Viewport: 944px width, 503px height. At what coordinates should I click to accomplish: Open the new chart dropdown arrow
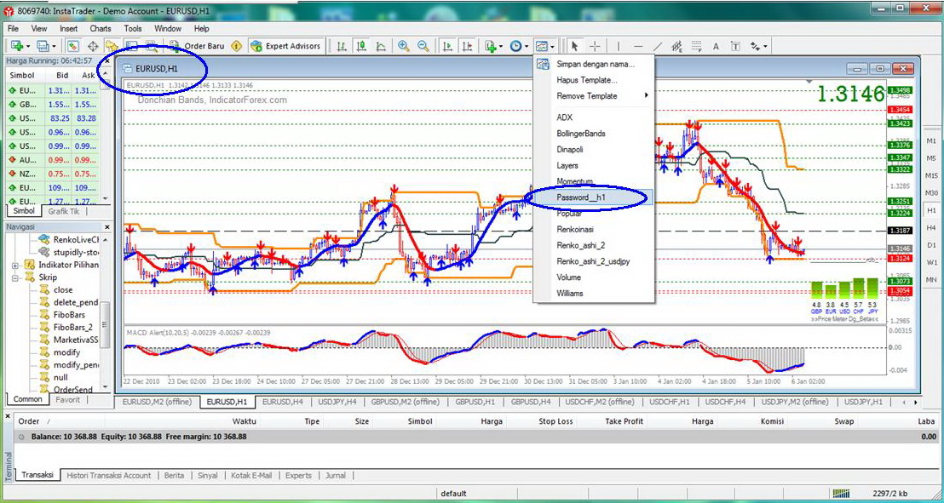[27, 46]
